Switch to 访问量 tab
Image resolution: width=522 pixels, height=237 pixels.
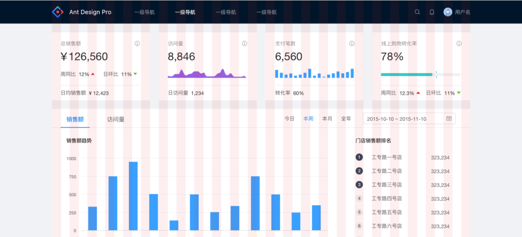pos(116,119)
